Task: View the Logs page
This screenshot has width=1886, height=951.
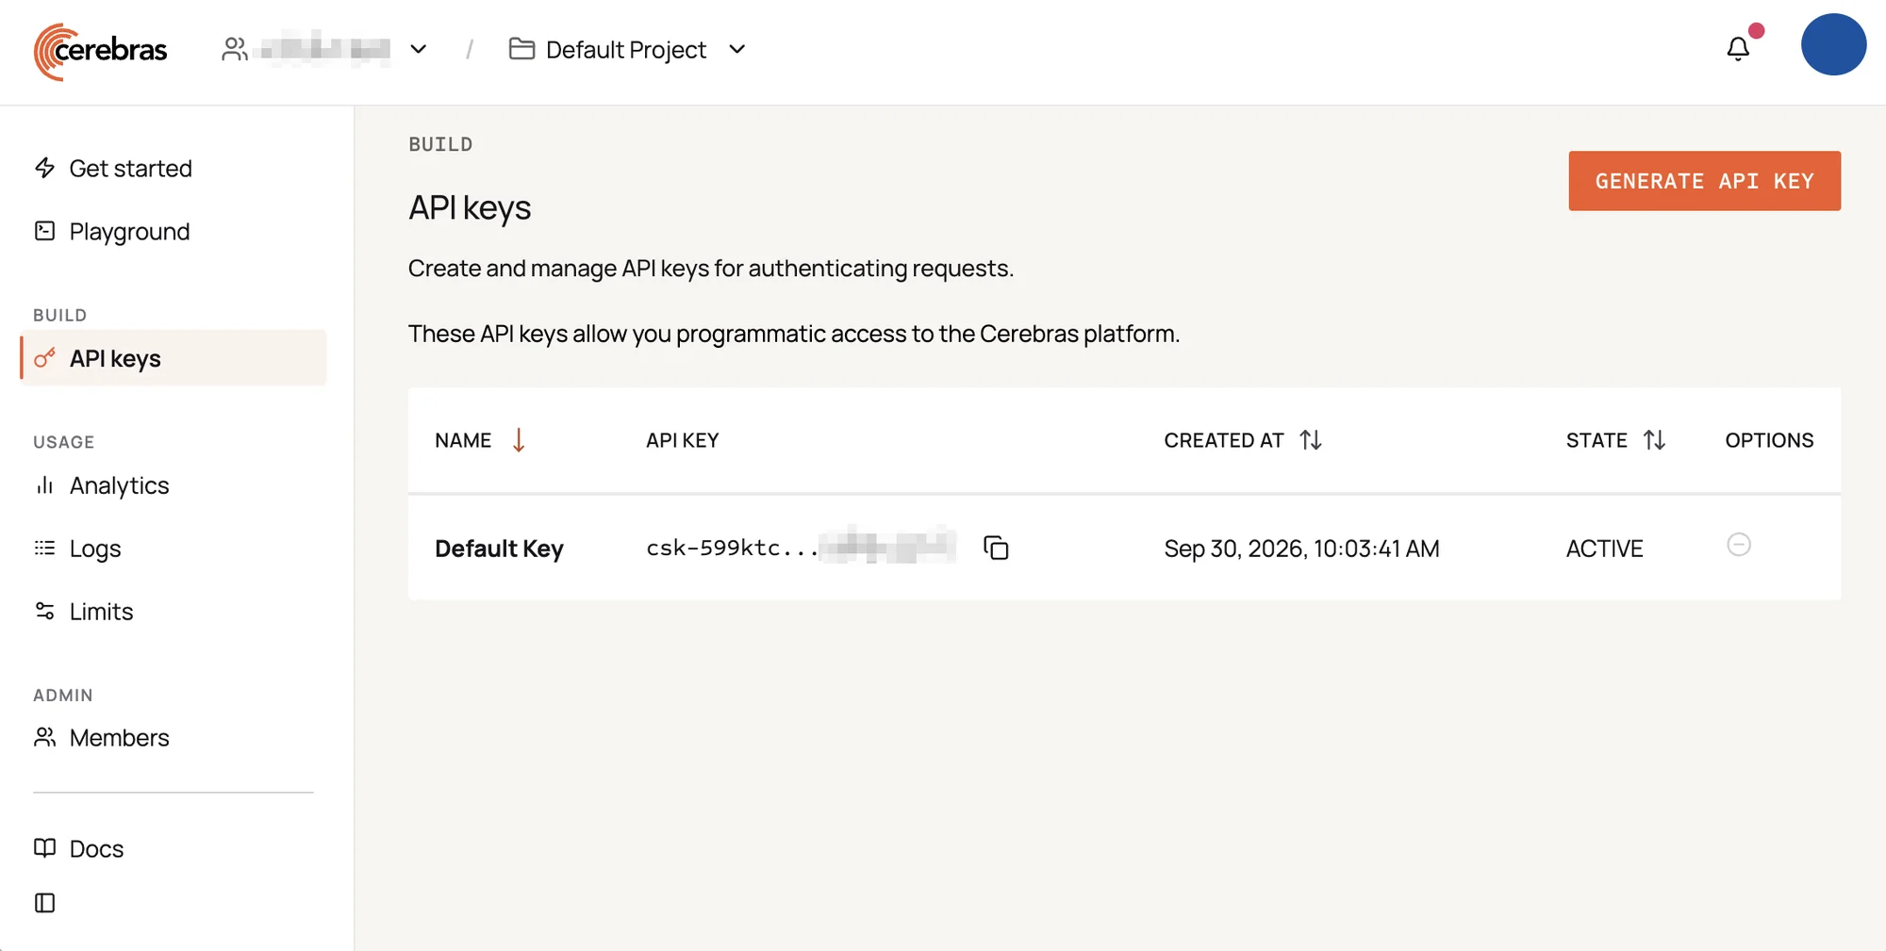Action: coord(77,549)
